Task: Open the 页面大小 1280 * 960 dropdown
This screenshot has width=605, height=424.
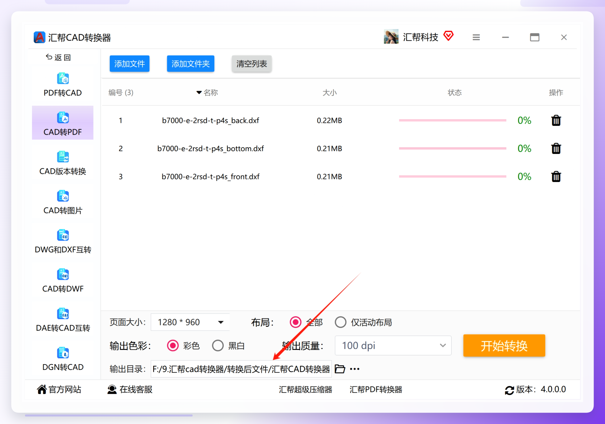Action: click(x=190, y=322)
